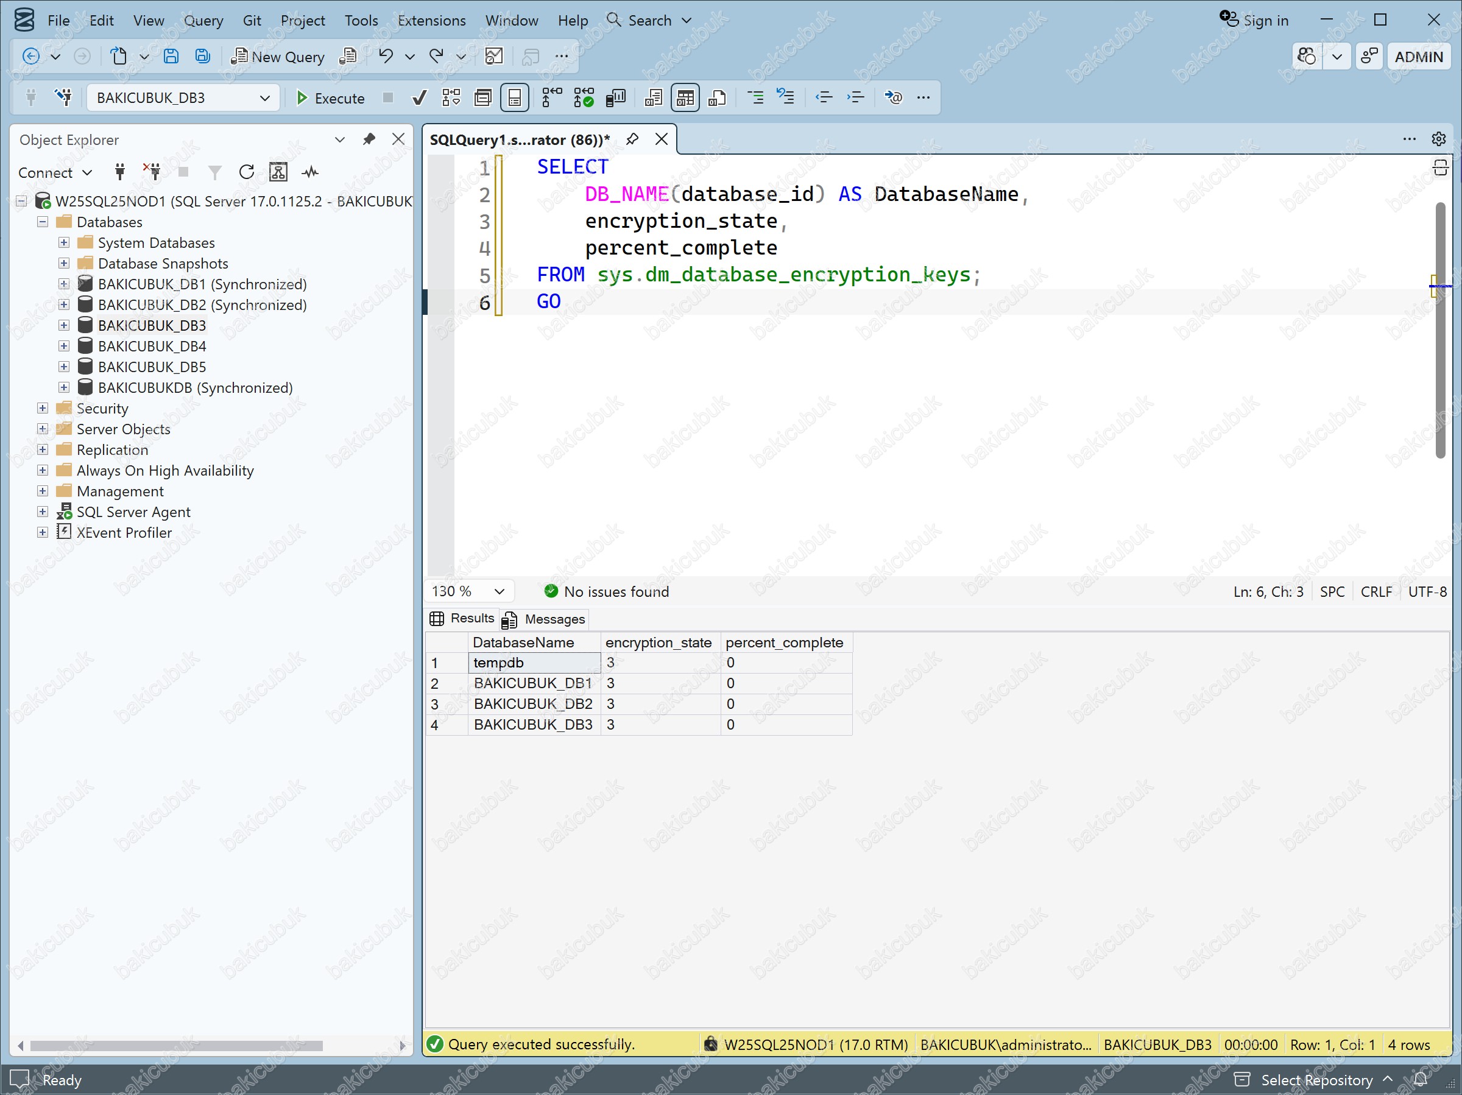Click No issues found indicator
The height and width of the screenshot is (1095, 1462).
click(606, 591)
